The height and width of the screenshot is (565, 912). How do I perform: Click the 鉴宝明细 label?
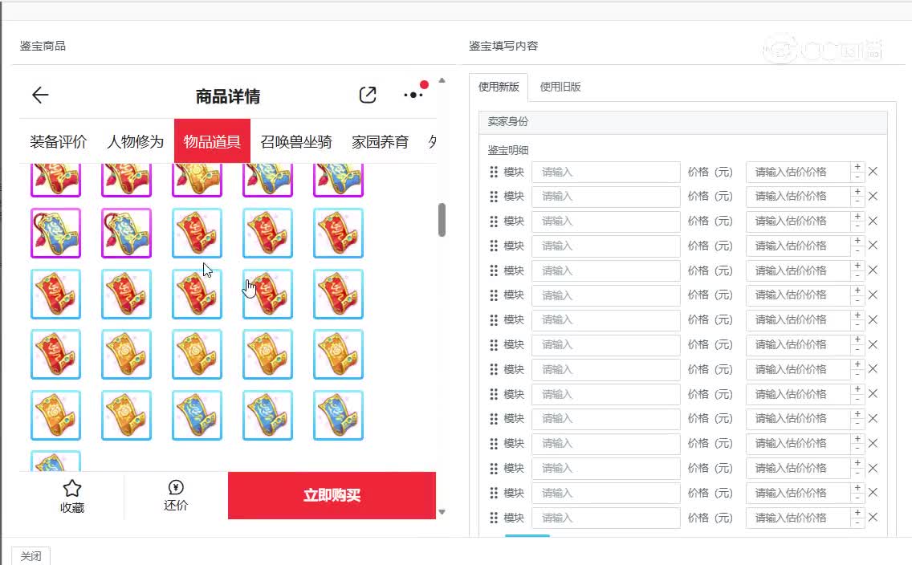[507, 150]
